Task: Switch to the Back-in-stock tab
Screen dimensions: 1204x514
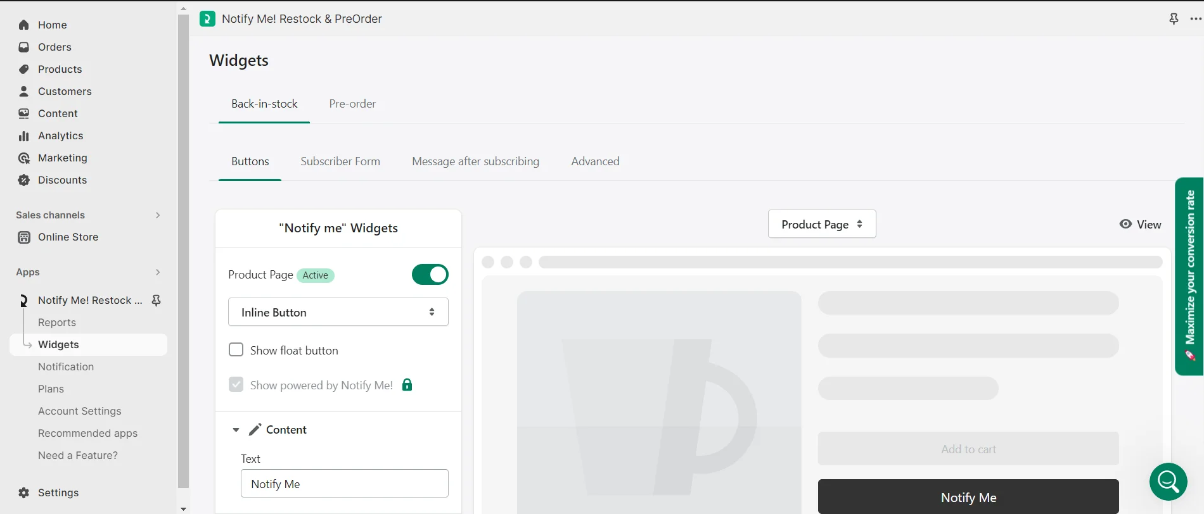Action: click(x=264, y=104)
